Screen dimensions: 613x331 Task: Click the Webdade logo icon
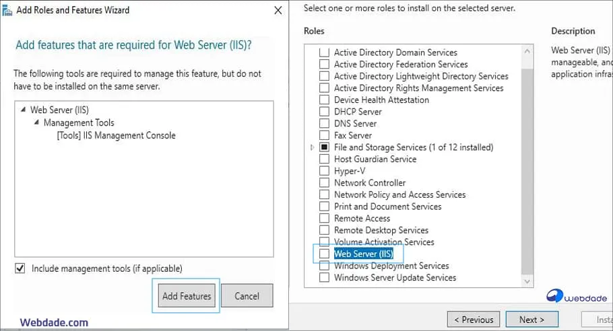(x=555, y=297)
